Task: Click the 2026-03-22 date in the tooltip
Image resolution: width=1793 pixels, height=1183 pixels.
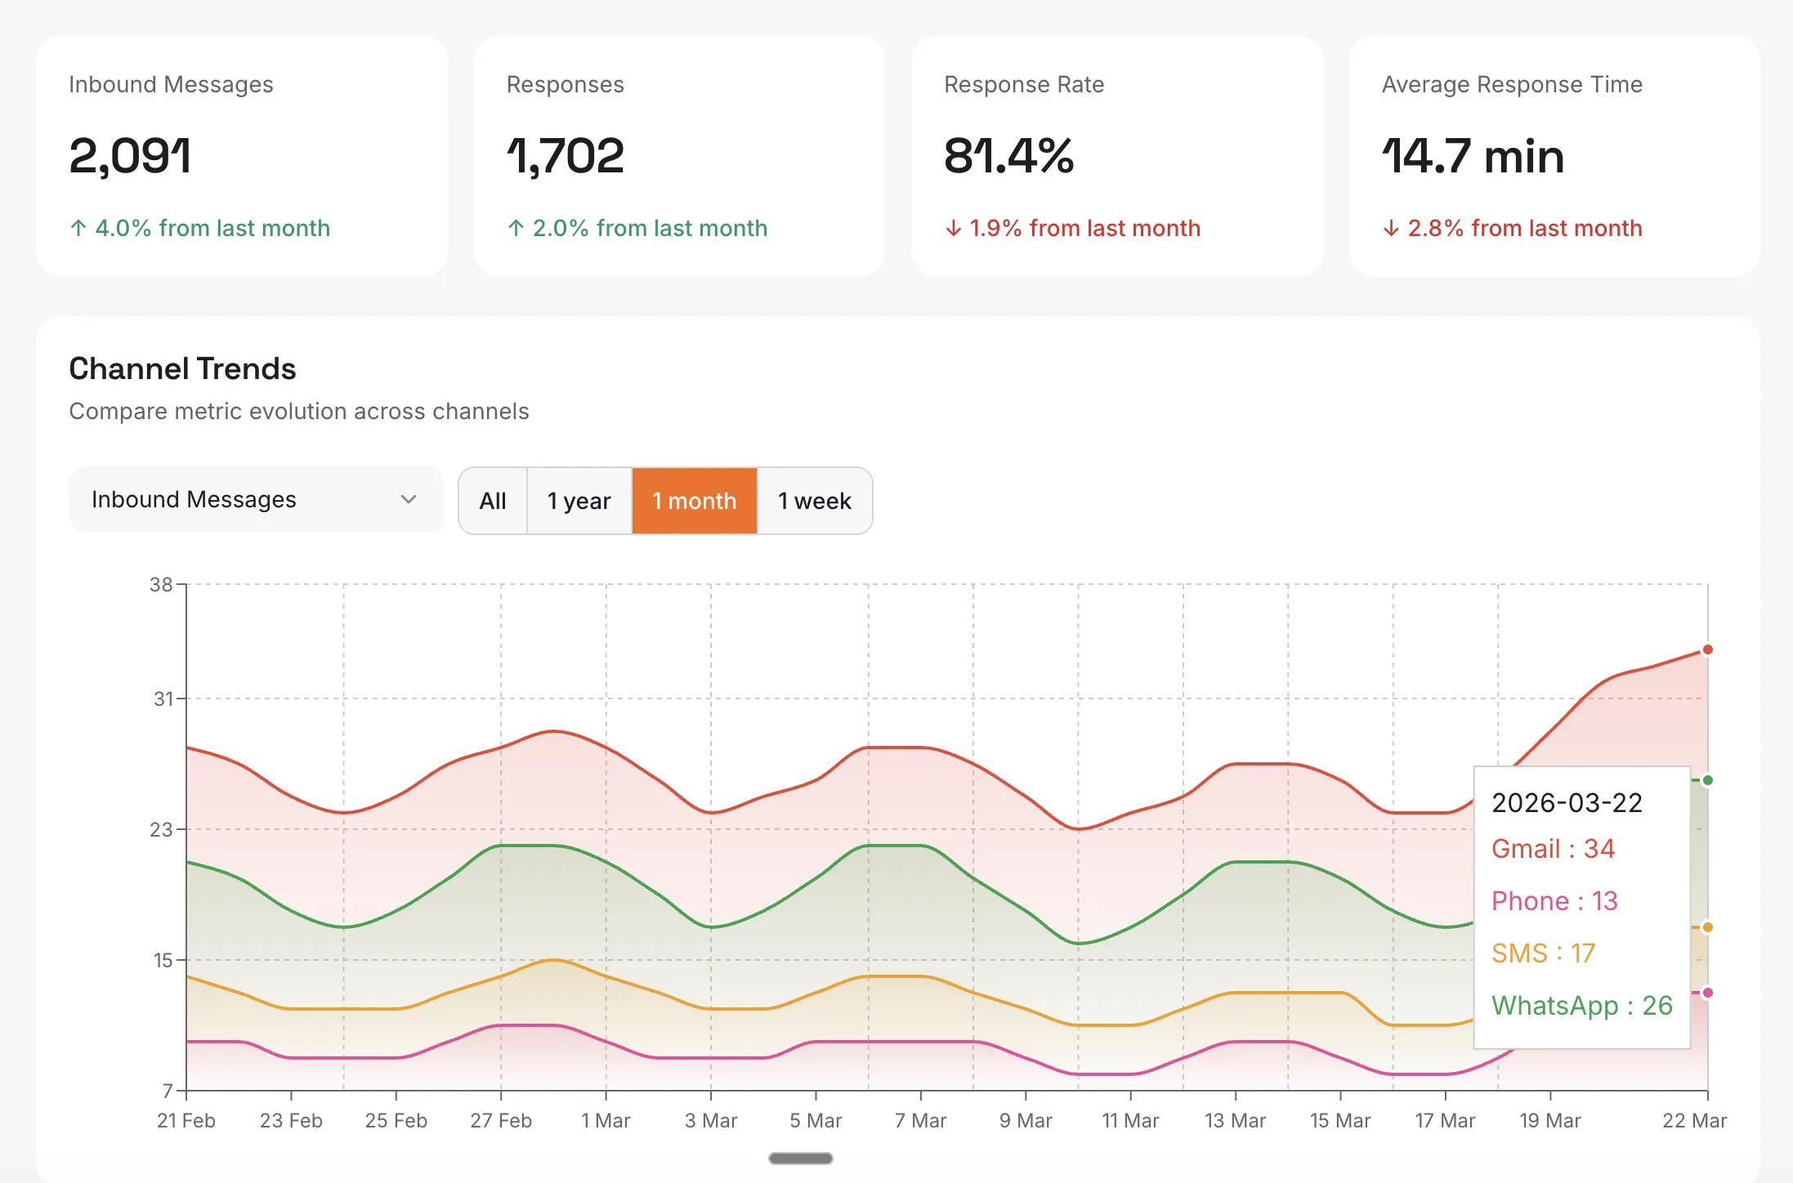Action: 1567,803
